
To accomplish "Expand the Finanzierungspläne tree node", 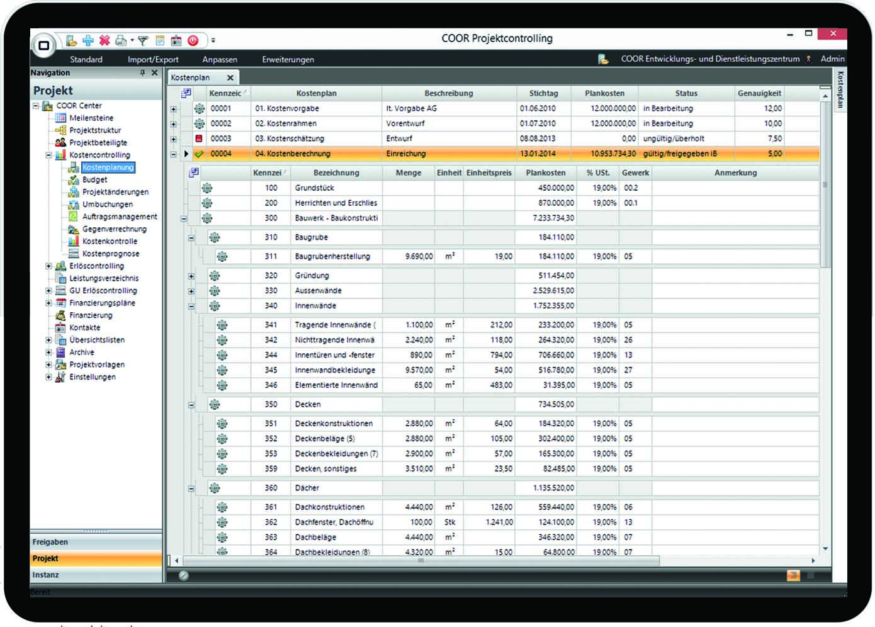I will (48, 303).
